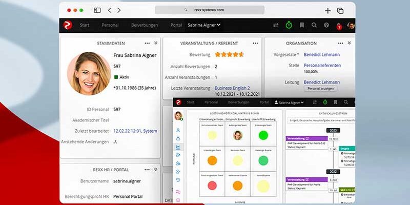Click the five-star Bewertung rating
The width and height of the screenshot is (410, 205).
229,55
